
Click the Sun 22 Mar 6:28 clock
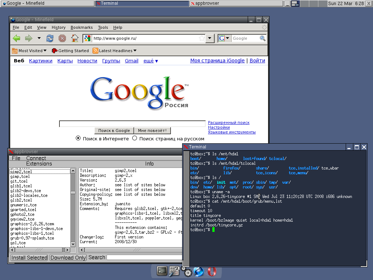click(x=346, y=3)
